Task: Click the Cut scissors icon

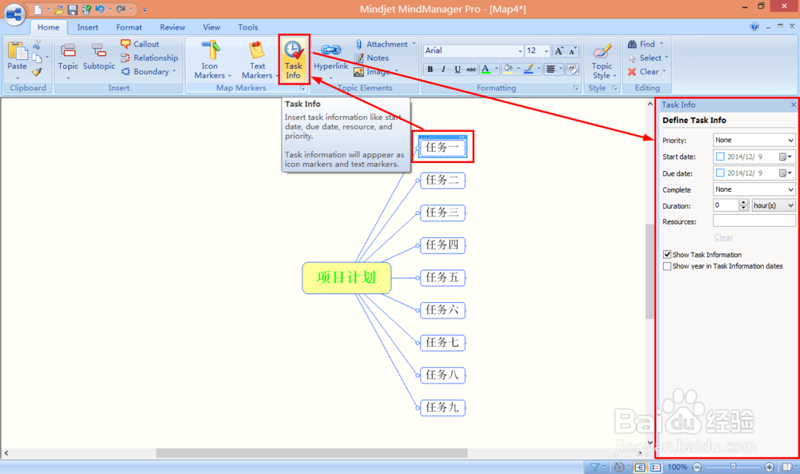Action: coord(37,45)
